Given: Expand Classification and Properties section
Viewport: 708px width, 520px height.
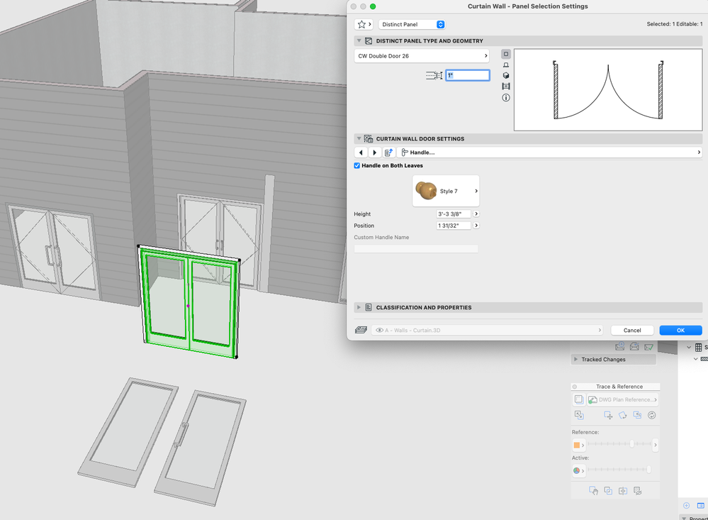Looking at the screenshot, I should 359,308.
